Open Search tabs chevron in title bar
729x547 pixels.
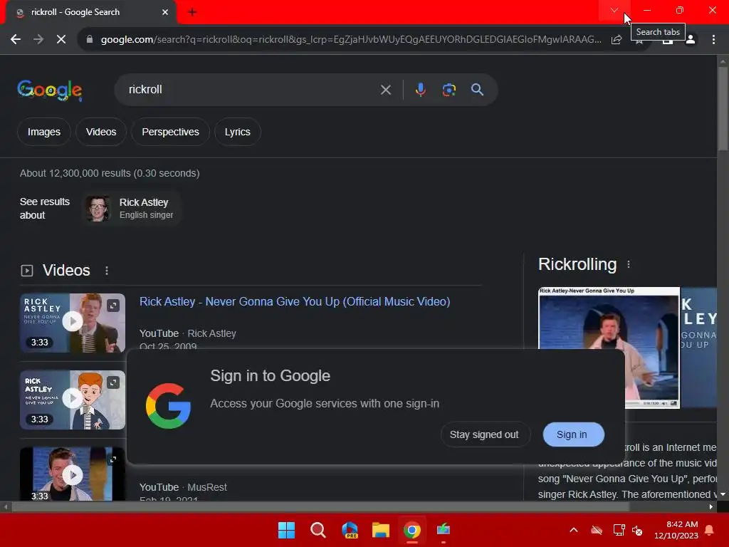click(614, 10)
